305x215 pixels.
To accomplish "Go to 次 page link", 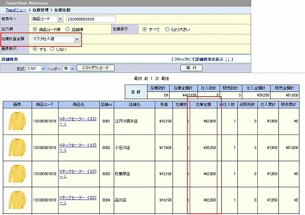I will coord(157,79).
